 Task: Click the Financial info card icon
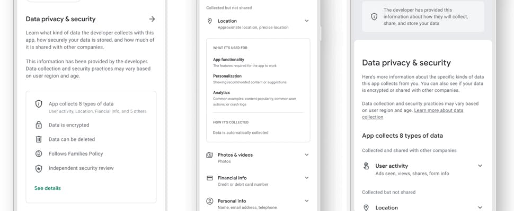pyautogui.click(x=210, y=178)
